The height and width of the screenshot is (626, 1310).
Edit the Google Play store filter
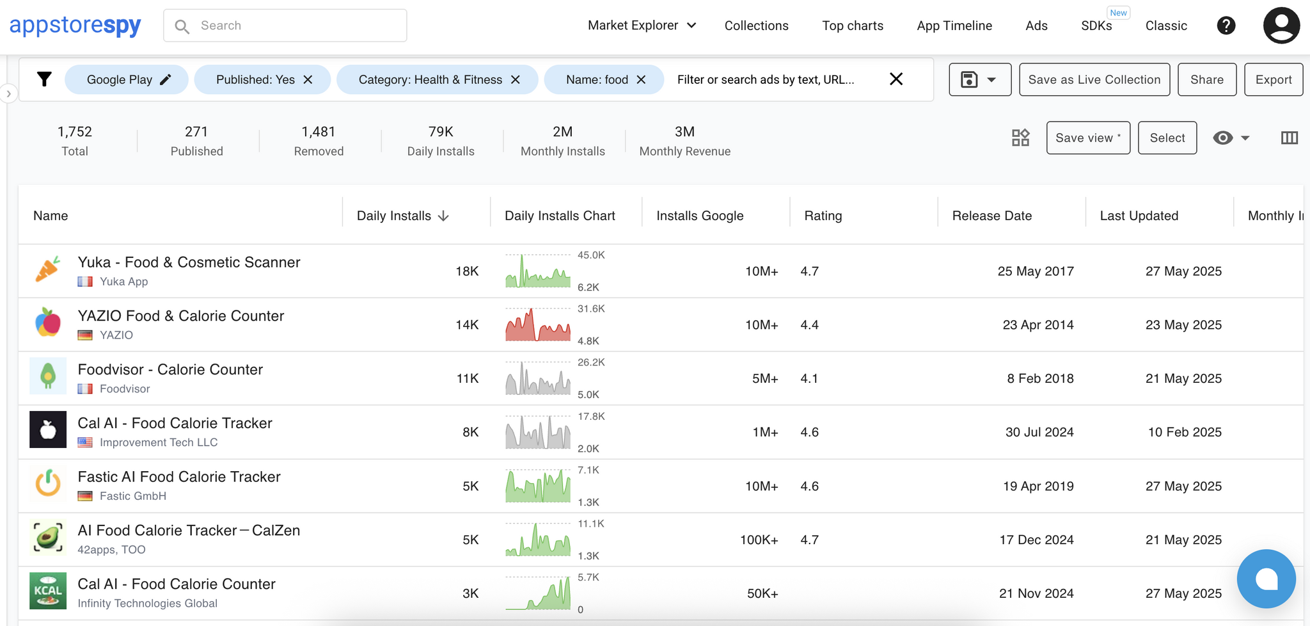click(x=165, y=79)
